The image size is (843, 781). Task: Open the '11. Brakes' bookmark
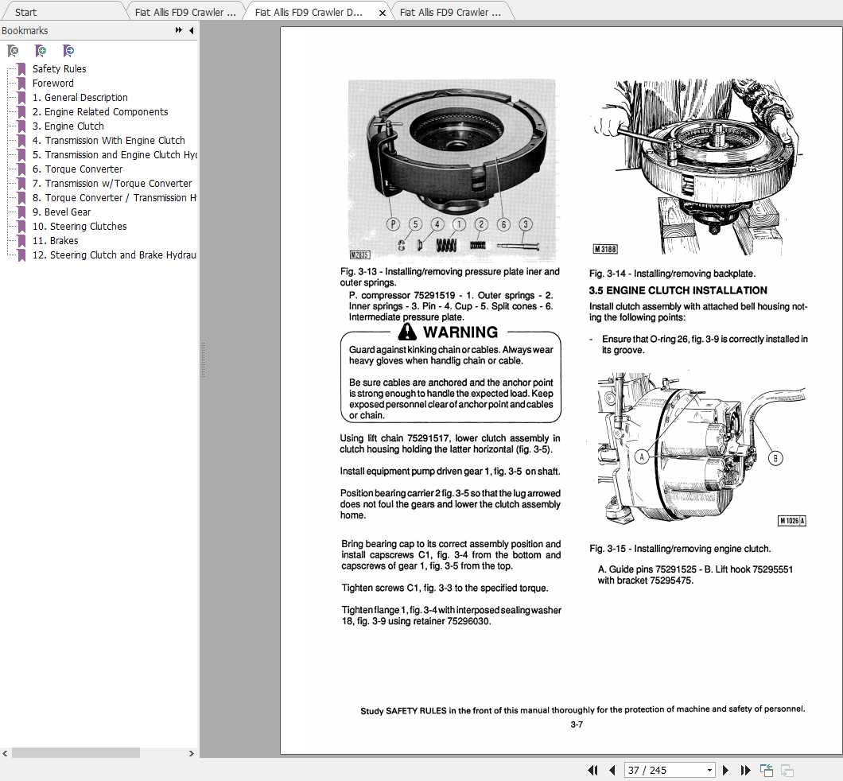[x=56, y=241]
